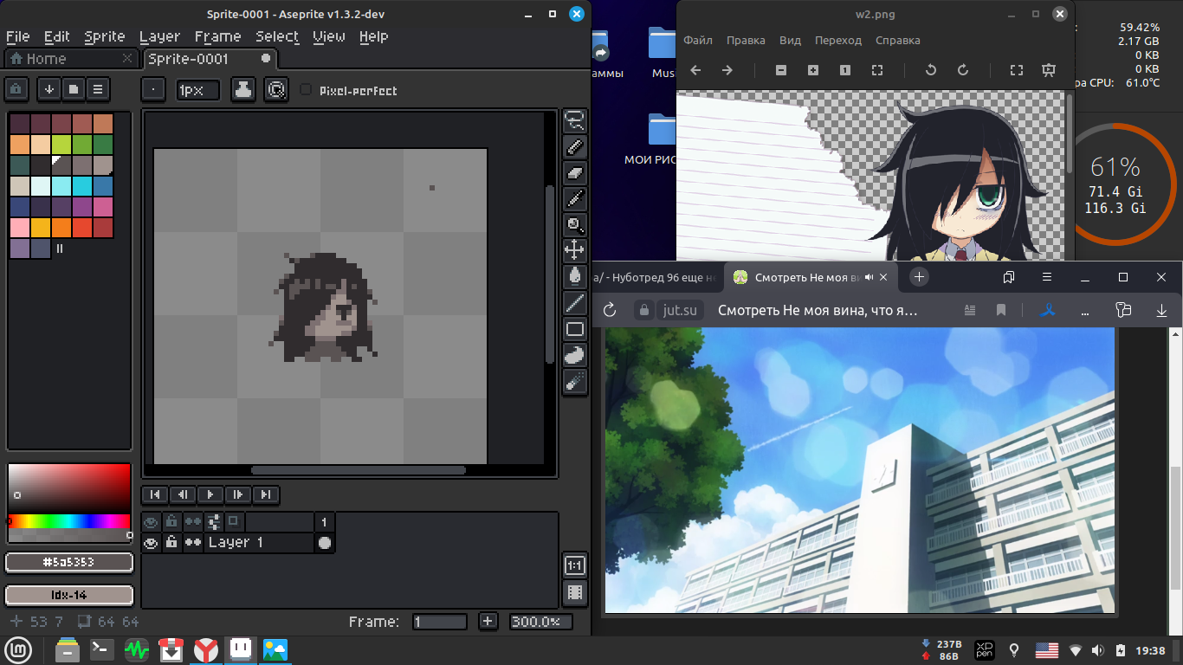Screen dimensions: 1183x665
Task: Click the plus button next to Frame field
Action: (x=488, y=622)
